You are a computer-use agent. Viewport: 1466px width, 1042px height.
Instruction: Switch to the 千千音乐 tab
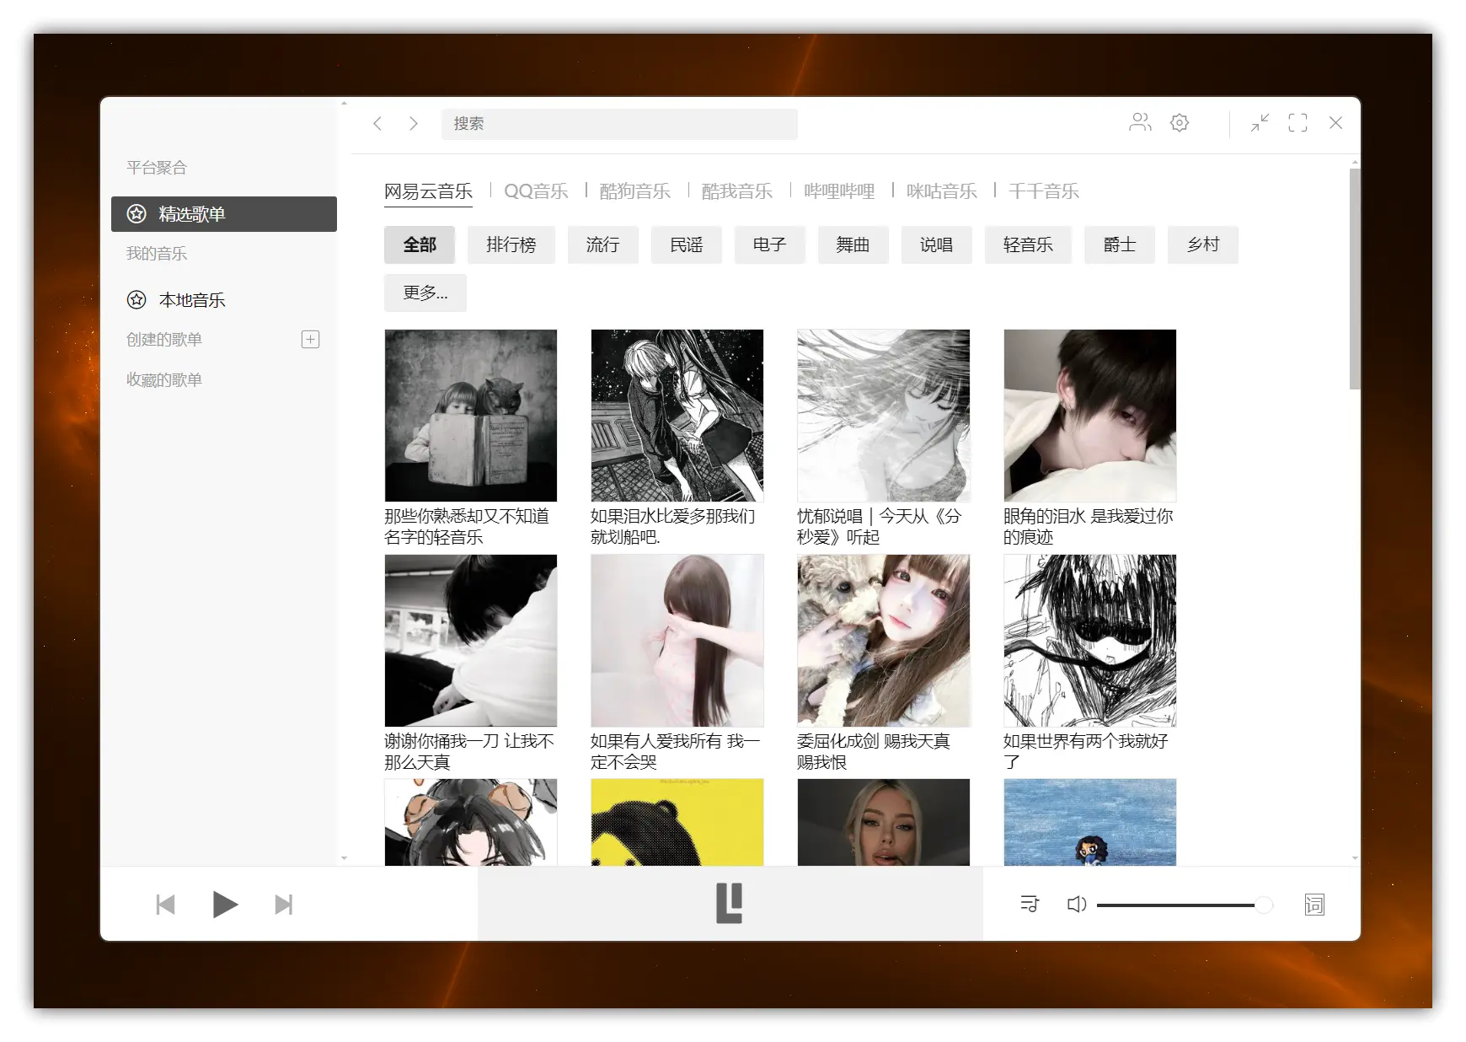coord(1044,191)
